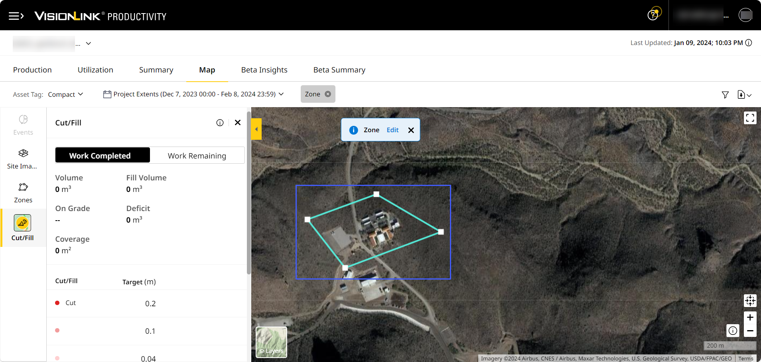Open the Site Imagery sidebar panel
Viewport: 761px width, 362px height.
[x=23, y=159]
